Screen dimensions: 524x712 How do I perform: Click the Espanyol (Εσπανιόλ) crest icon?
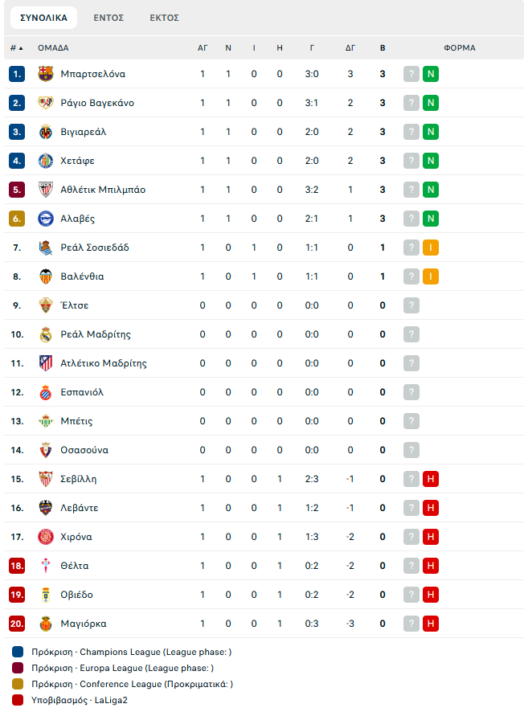coord(45,392)
